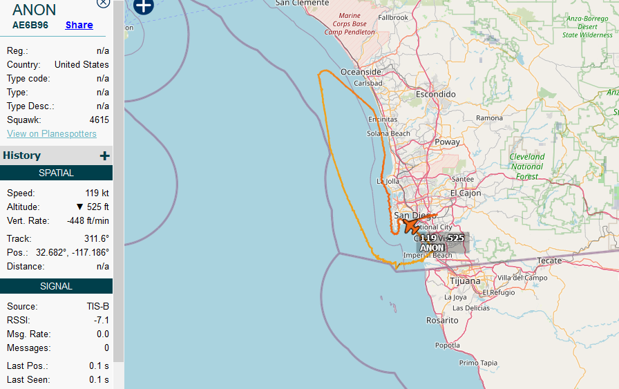This screenshot has width=619, height=389.
Task: Click the Track value 311.6°
Action: click(x=96, y=238)
